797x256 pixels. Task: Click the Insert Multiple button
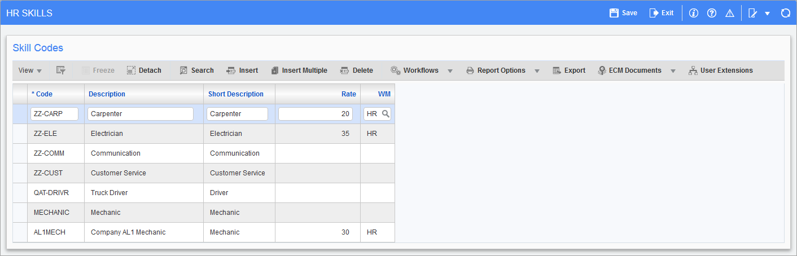(x=299, y=70)
